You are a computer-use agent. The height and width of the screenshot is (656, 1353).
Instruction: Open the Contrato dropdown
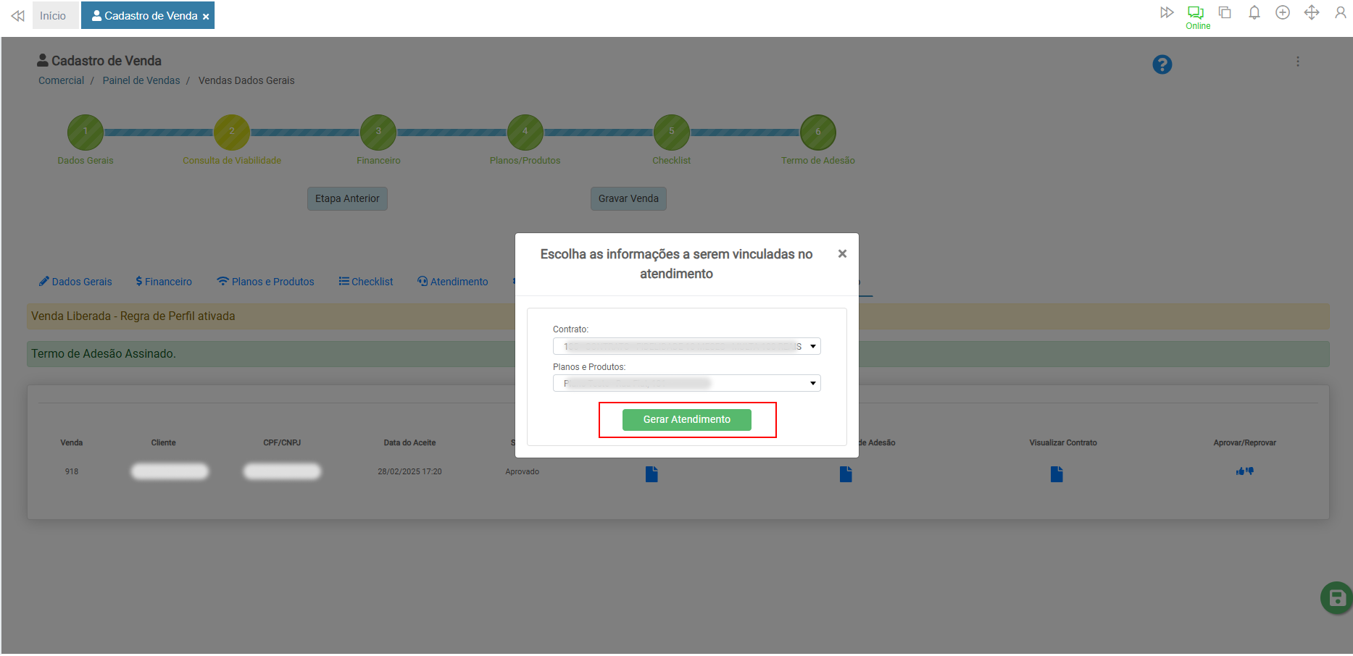tap(686, 347)
